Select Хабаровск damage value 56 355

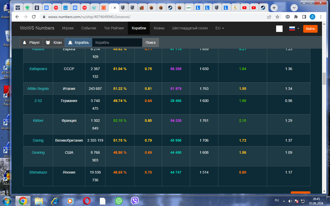coord(176,69)
